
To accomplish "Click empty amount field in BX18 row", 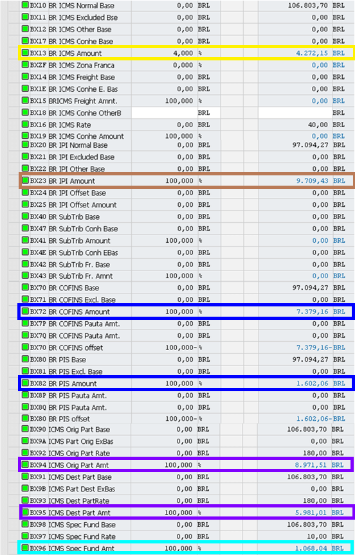I will pos(164,113).
